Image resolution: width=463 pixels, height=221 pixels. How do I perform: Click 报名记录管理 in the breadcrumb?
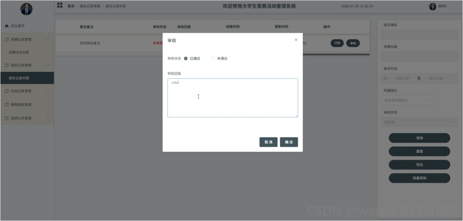(x=90, y=7)
